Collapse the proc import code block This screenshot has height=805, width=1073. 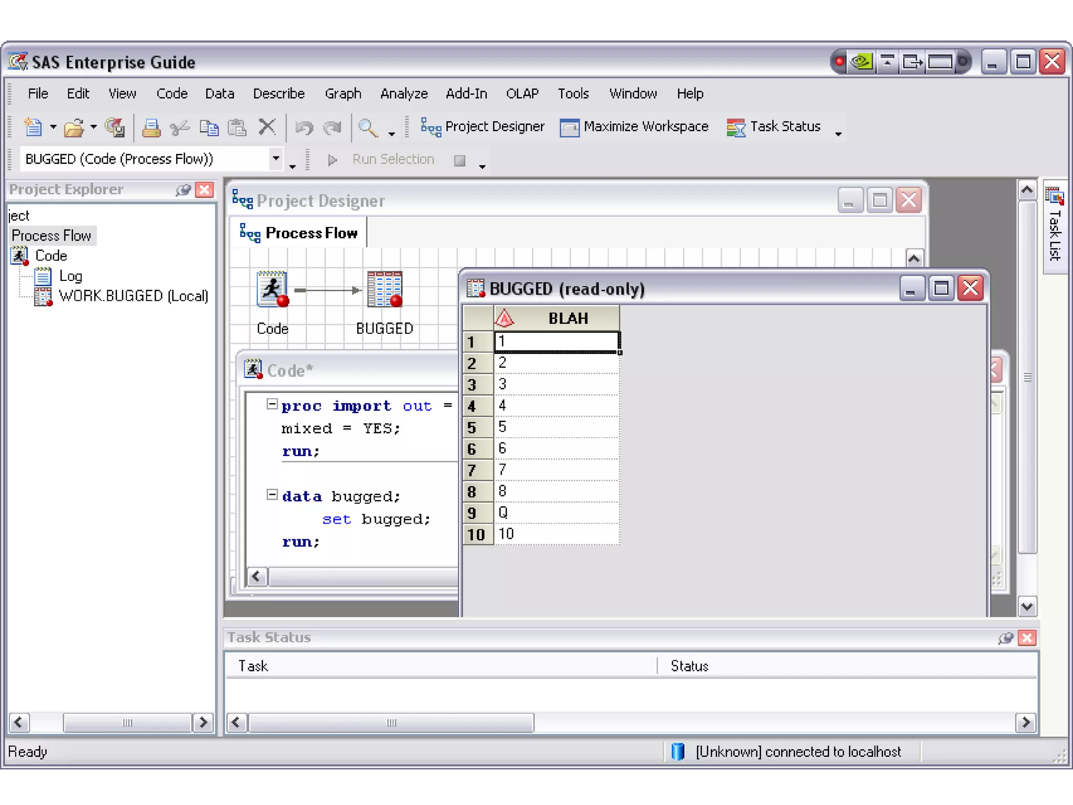(x=271, y=404)
